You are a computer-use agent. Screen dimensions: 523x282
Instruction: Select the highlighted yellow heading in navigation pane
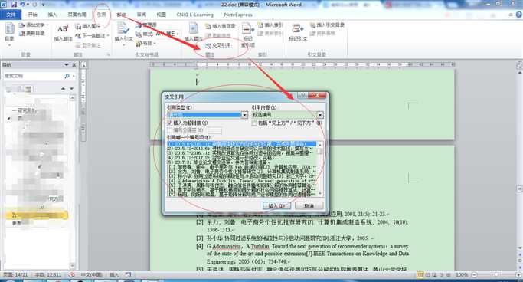(37, 215)
